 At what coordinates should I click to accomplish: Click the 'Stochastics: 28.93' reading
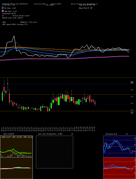point(9,14)
